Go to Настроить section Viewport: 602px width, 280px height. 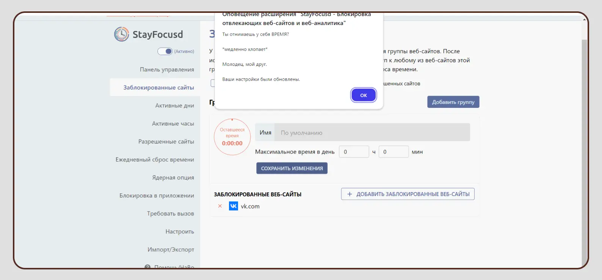pyautogui.click(x=180, y=232)
